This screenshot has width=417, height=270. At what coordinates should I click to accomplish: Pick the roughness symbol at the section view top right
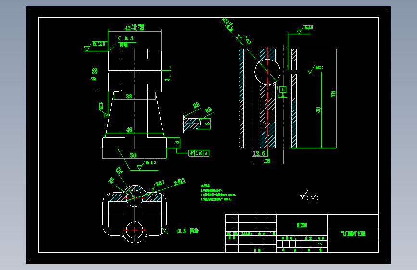point(305,29)
